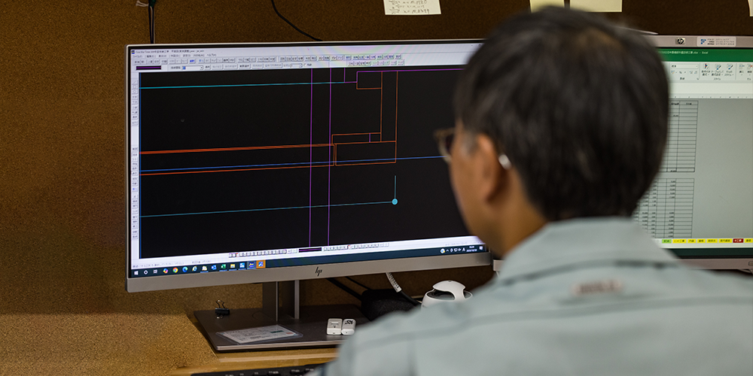The image size is (753, 376).
Task: Click the purple line color swatch in control bar
Action: point(149,68)
